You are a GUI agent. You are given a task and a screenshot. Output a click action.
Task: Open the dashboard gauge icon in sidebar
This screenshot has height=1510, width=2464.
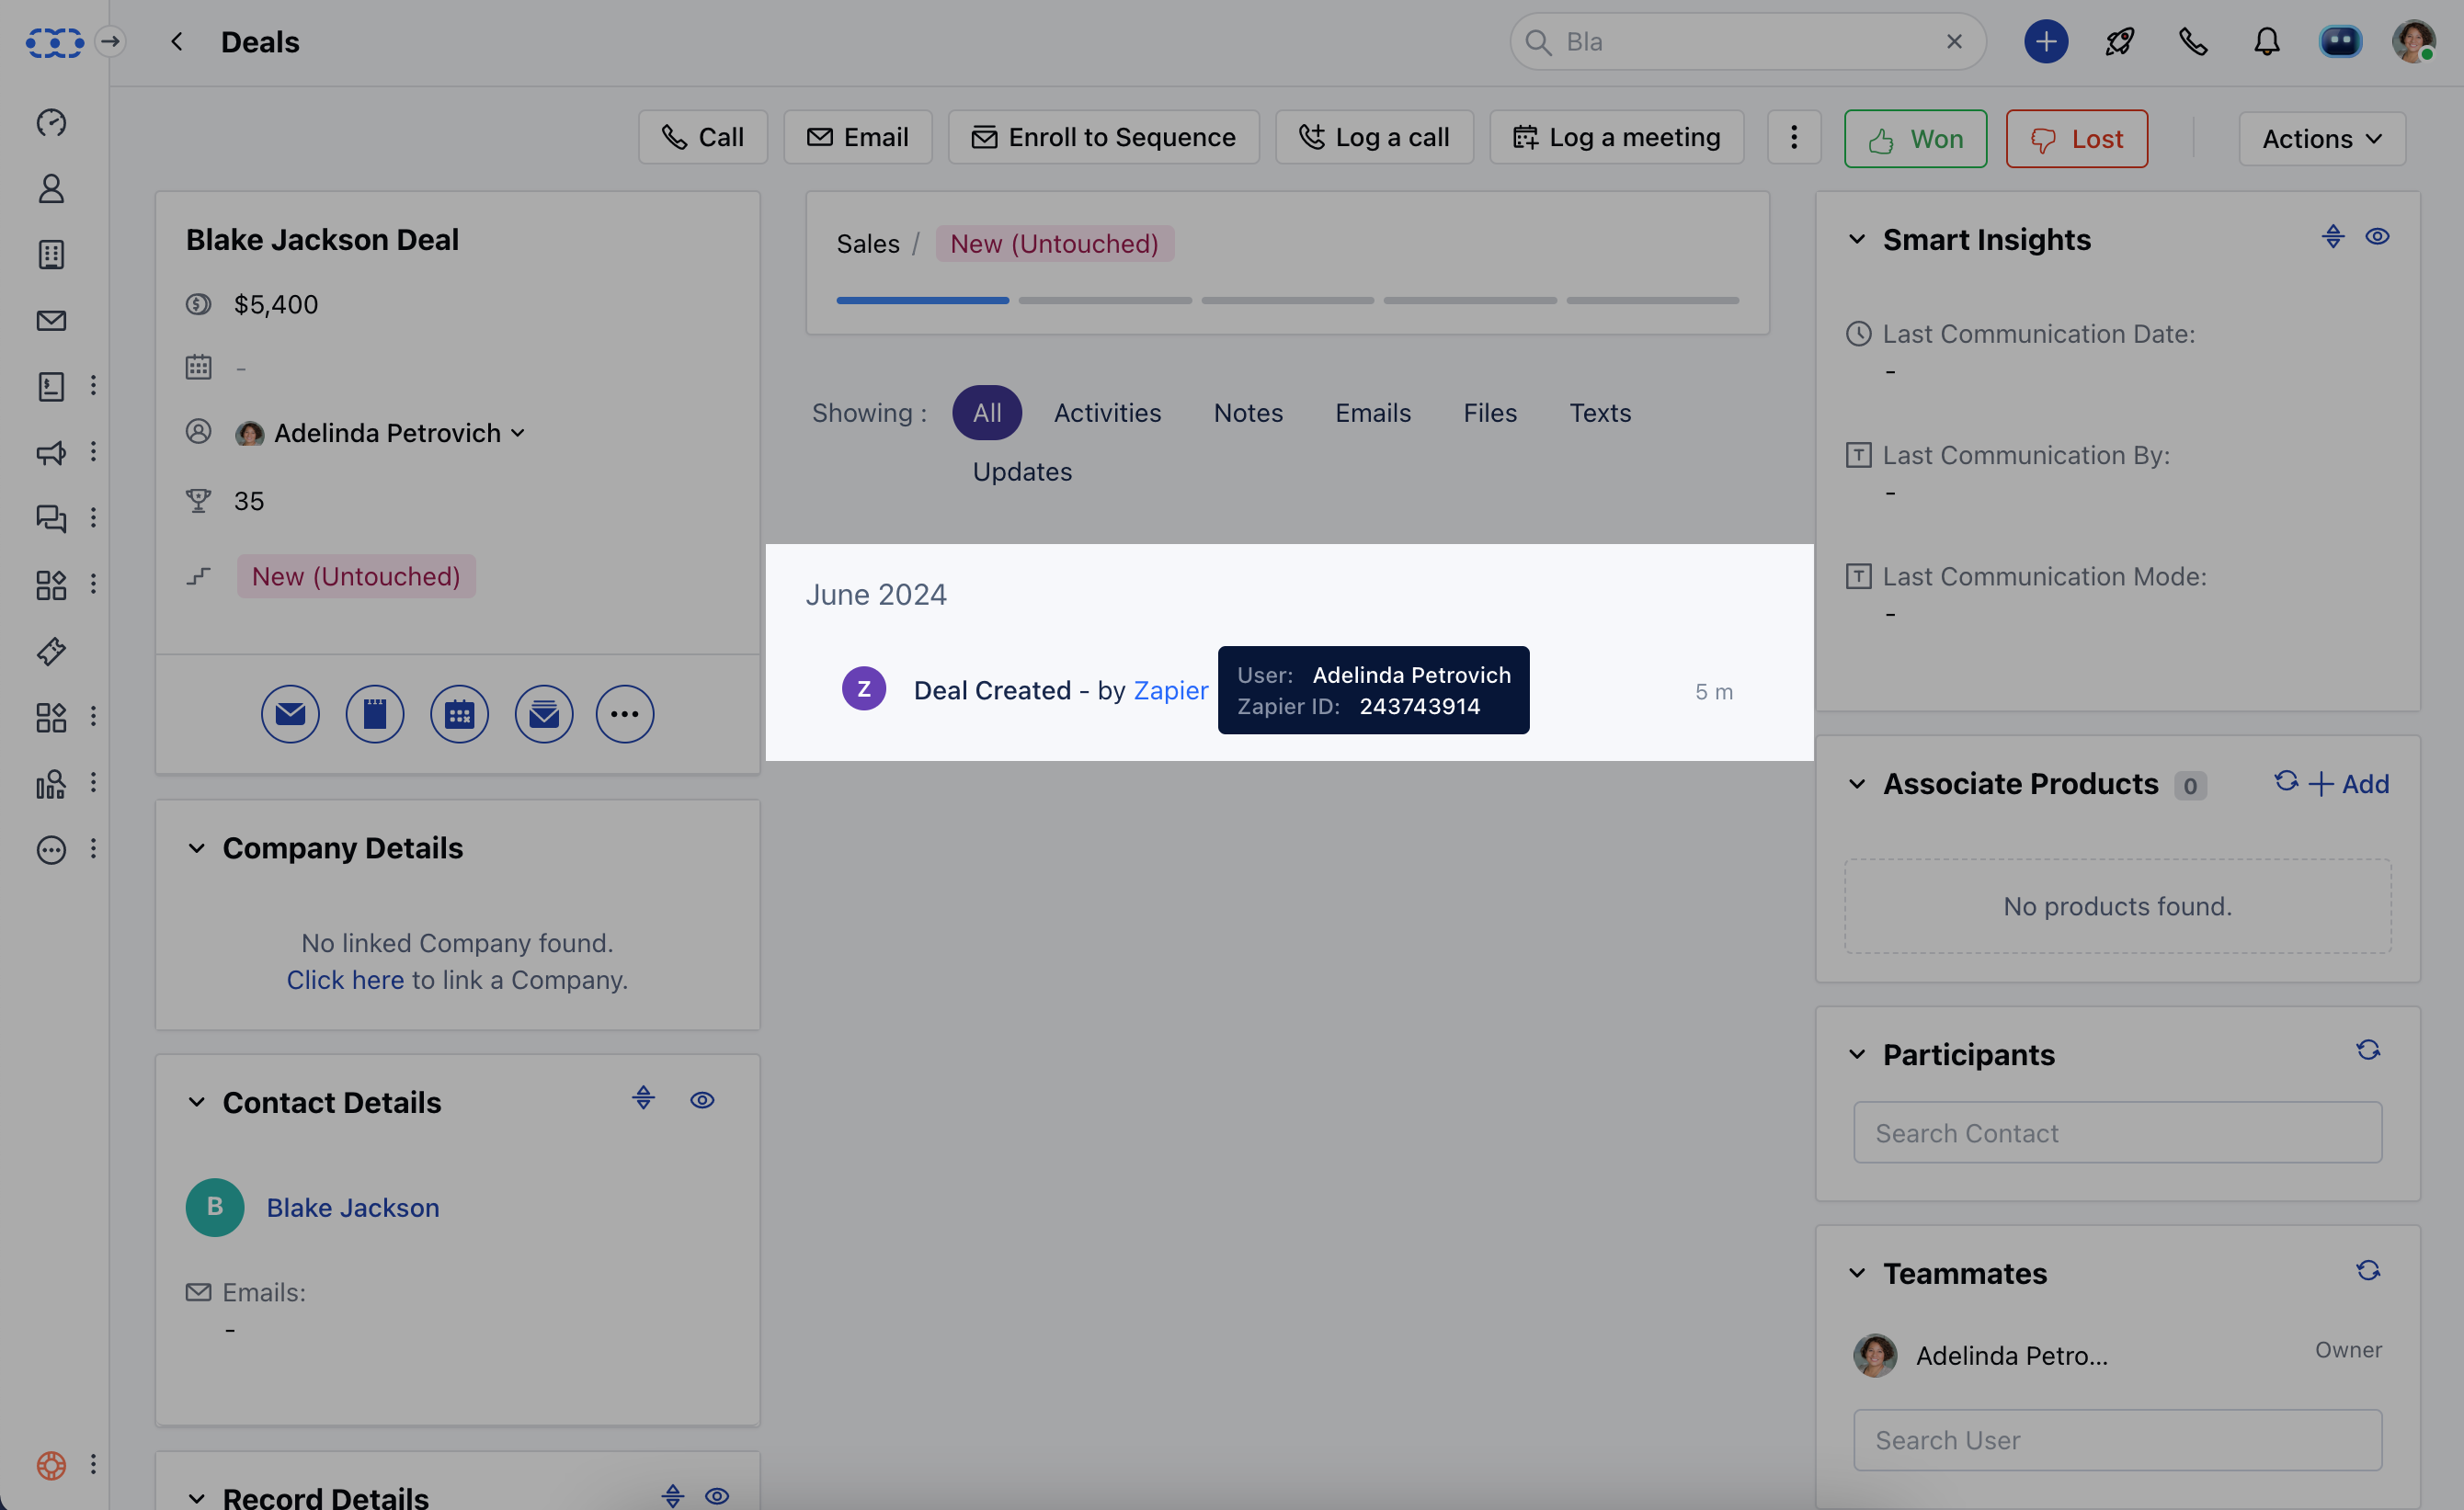(x=51, y=122)
